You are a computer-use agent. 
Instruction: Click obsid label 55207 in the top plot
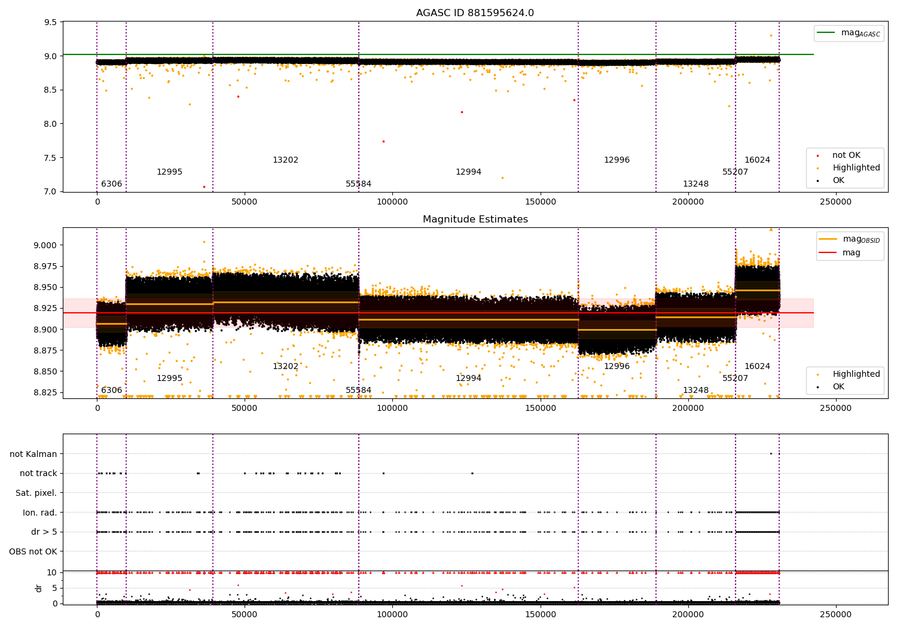point(735,172)
